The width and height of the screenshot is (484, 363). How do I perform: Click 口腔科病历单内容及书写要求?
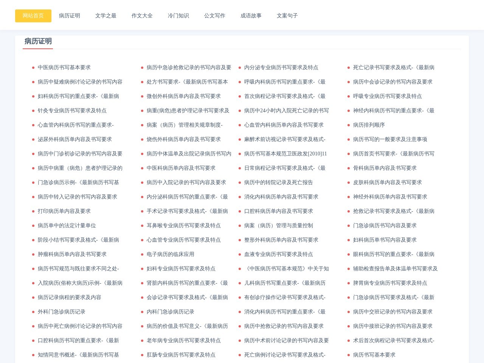coord(279,211)
